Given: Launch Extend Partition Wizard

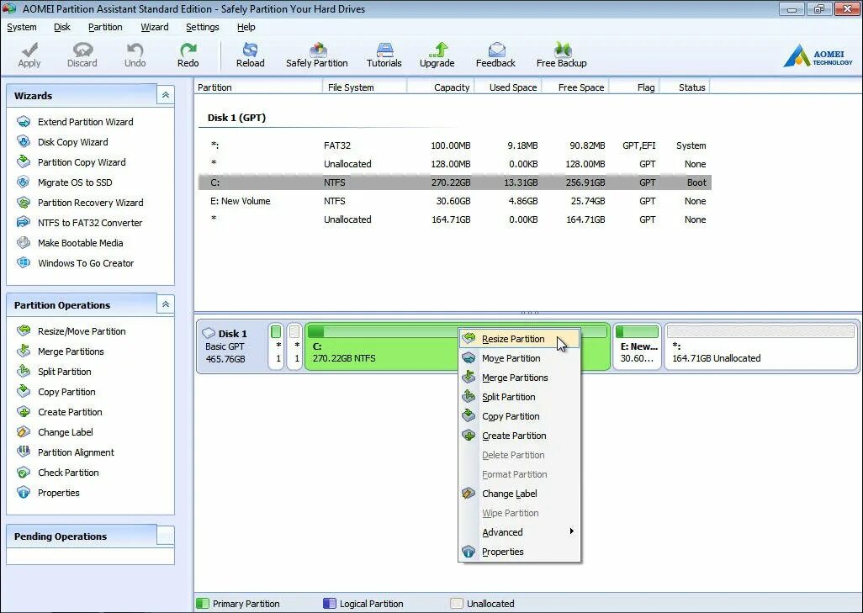Looking at the screenshot, I should click(x=76, y=122).
